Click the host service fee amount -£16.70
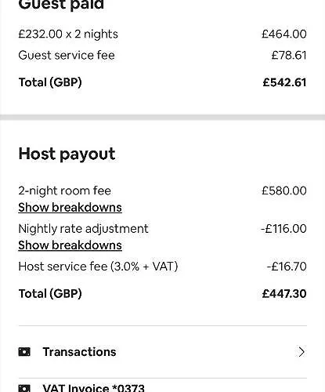 tap(287, 267)
